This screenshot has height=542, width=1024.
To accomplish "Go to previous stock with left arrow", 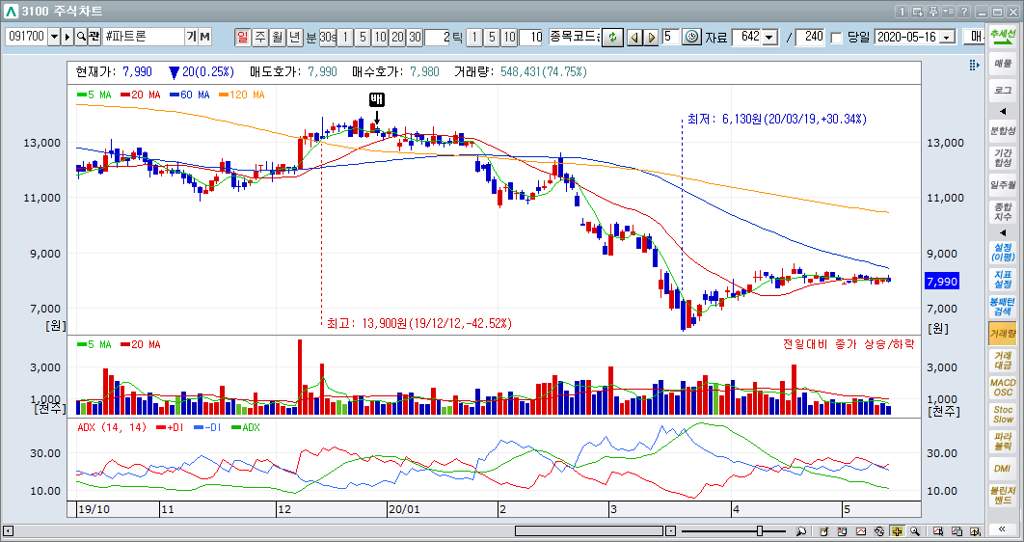I will point(634,38).
